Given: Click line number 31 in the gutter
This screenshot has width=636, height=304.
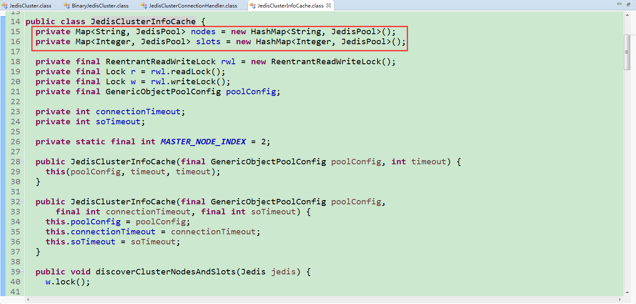Looking at the screenshot, I should [x=15, y=192].
